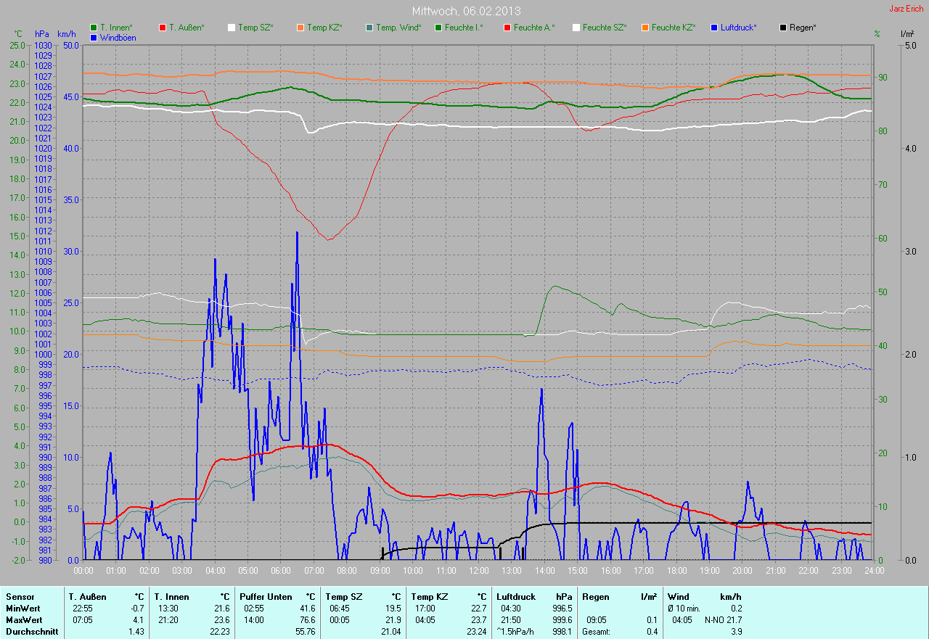Click the red T. Außen legend square

click(163, 28)
